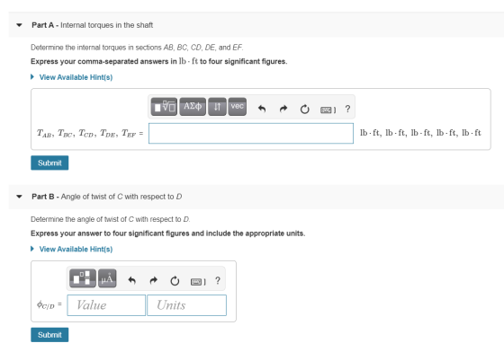Screen dimensions: 504x352
Task: Submit the Part B angle answer
Action: pos(49,335)
